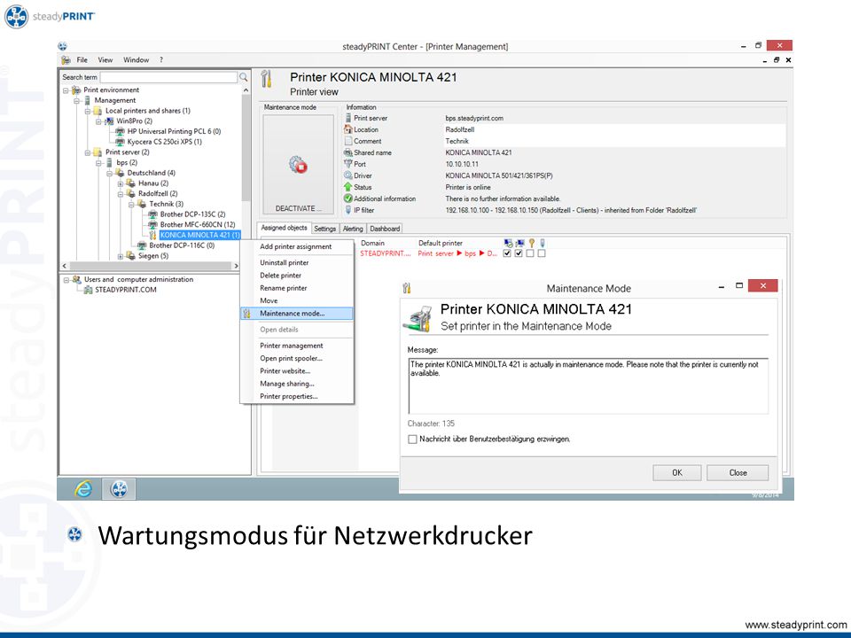This screenshot has width=851, height=638.
Task: Collapse the Print environment tree node
Action: (x=66, y=90)
